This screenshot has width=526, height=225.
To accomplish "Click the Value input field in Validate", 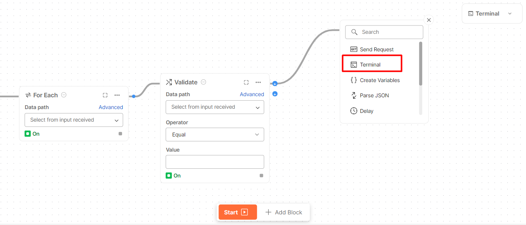I will coord(215,162).
